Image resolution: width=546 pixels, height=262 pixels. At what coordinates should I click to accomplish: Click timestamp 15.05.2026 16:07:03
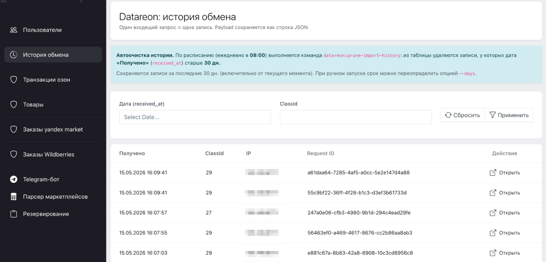click(x=143, y=253)
